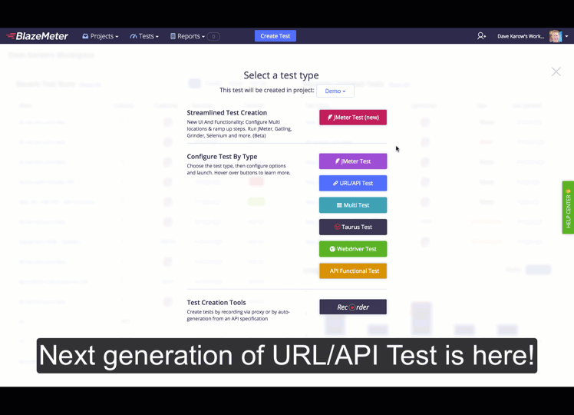Image resolution: width=574 pixels, height=415 pixels.
Task: Select Taurus Test
Action: (353, 227)
